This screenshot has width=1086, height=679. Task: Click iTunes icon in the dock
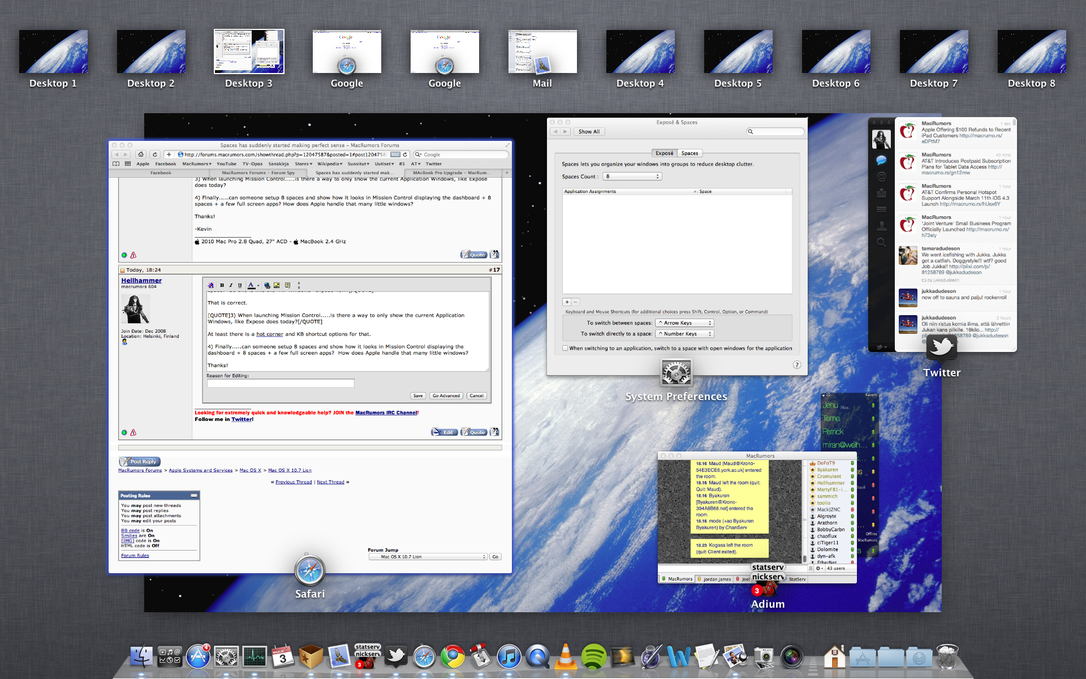point(508,657)
